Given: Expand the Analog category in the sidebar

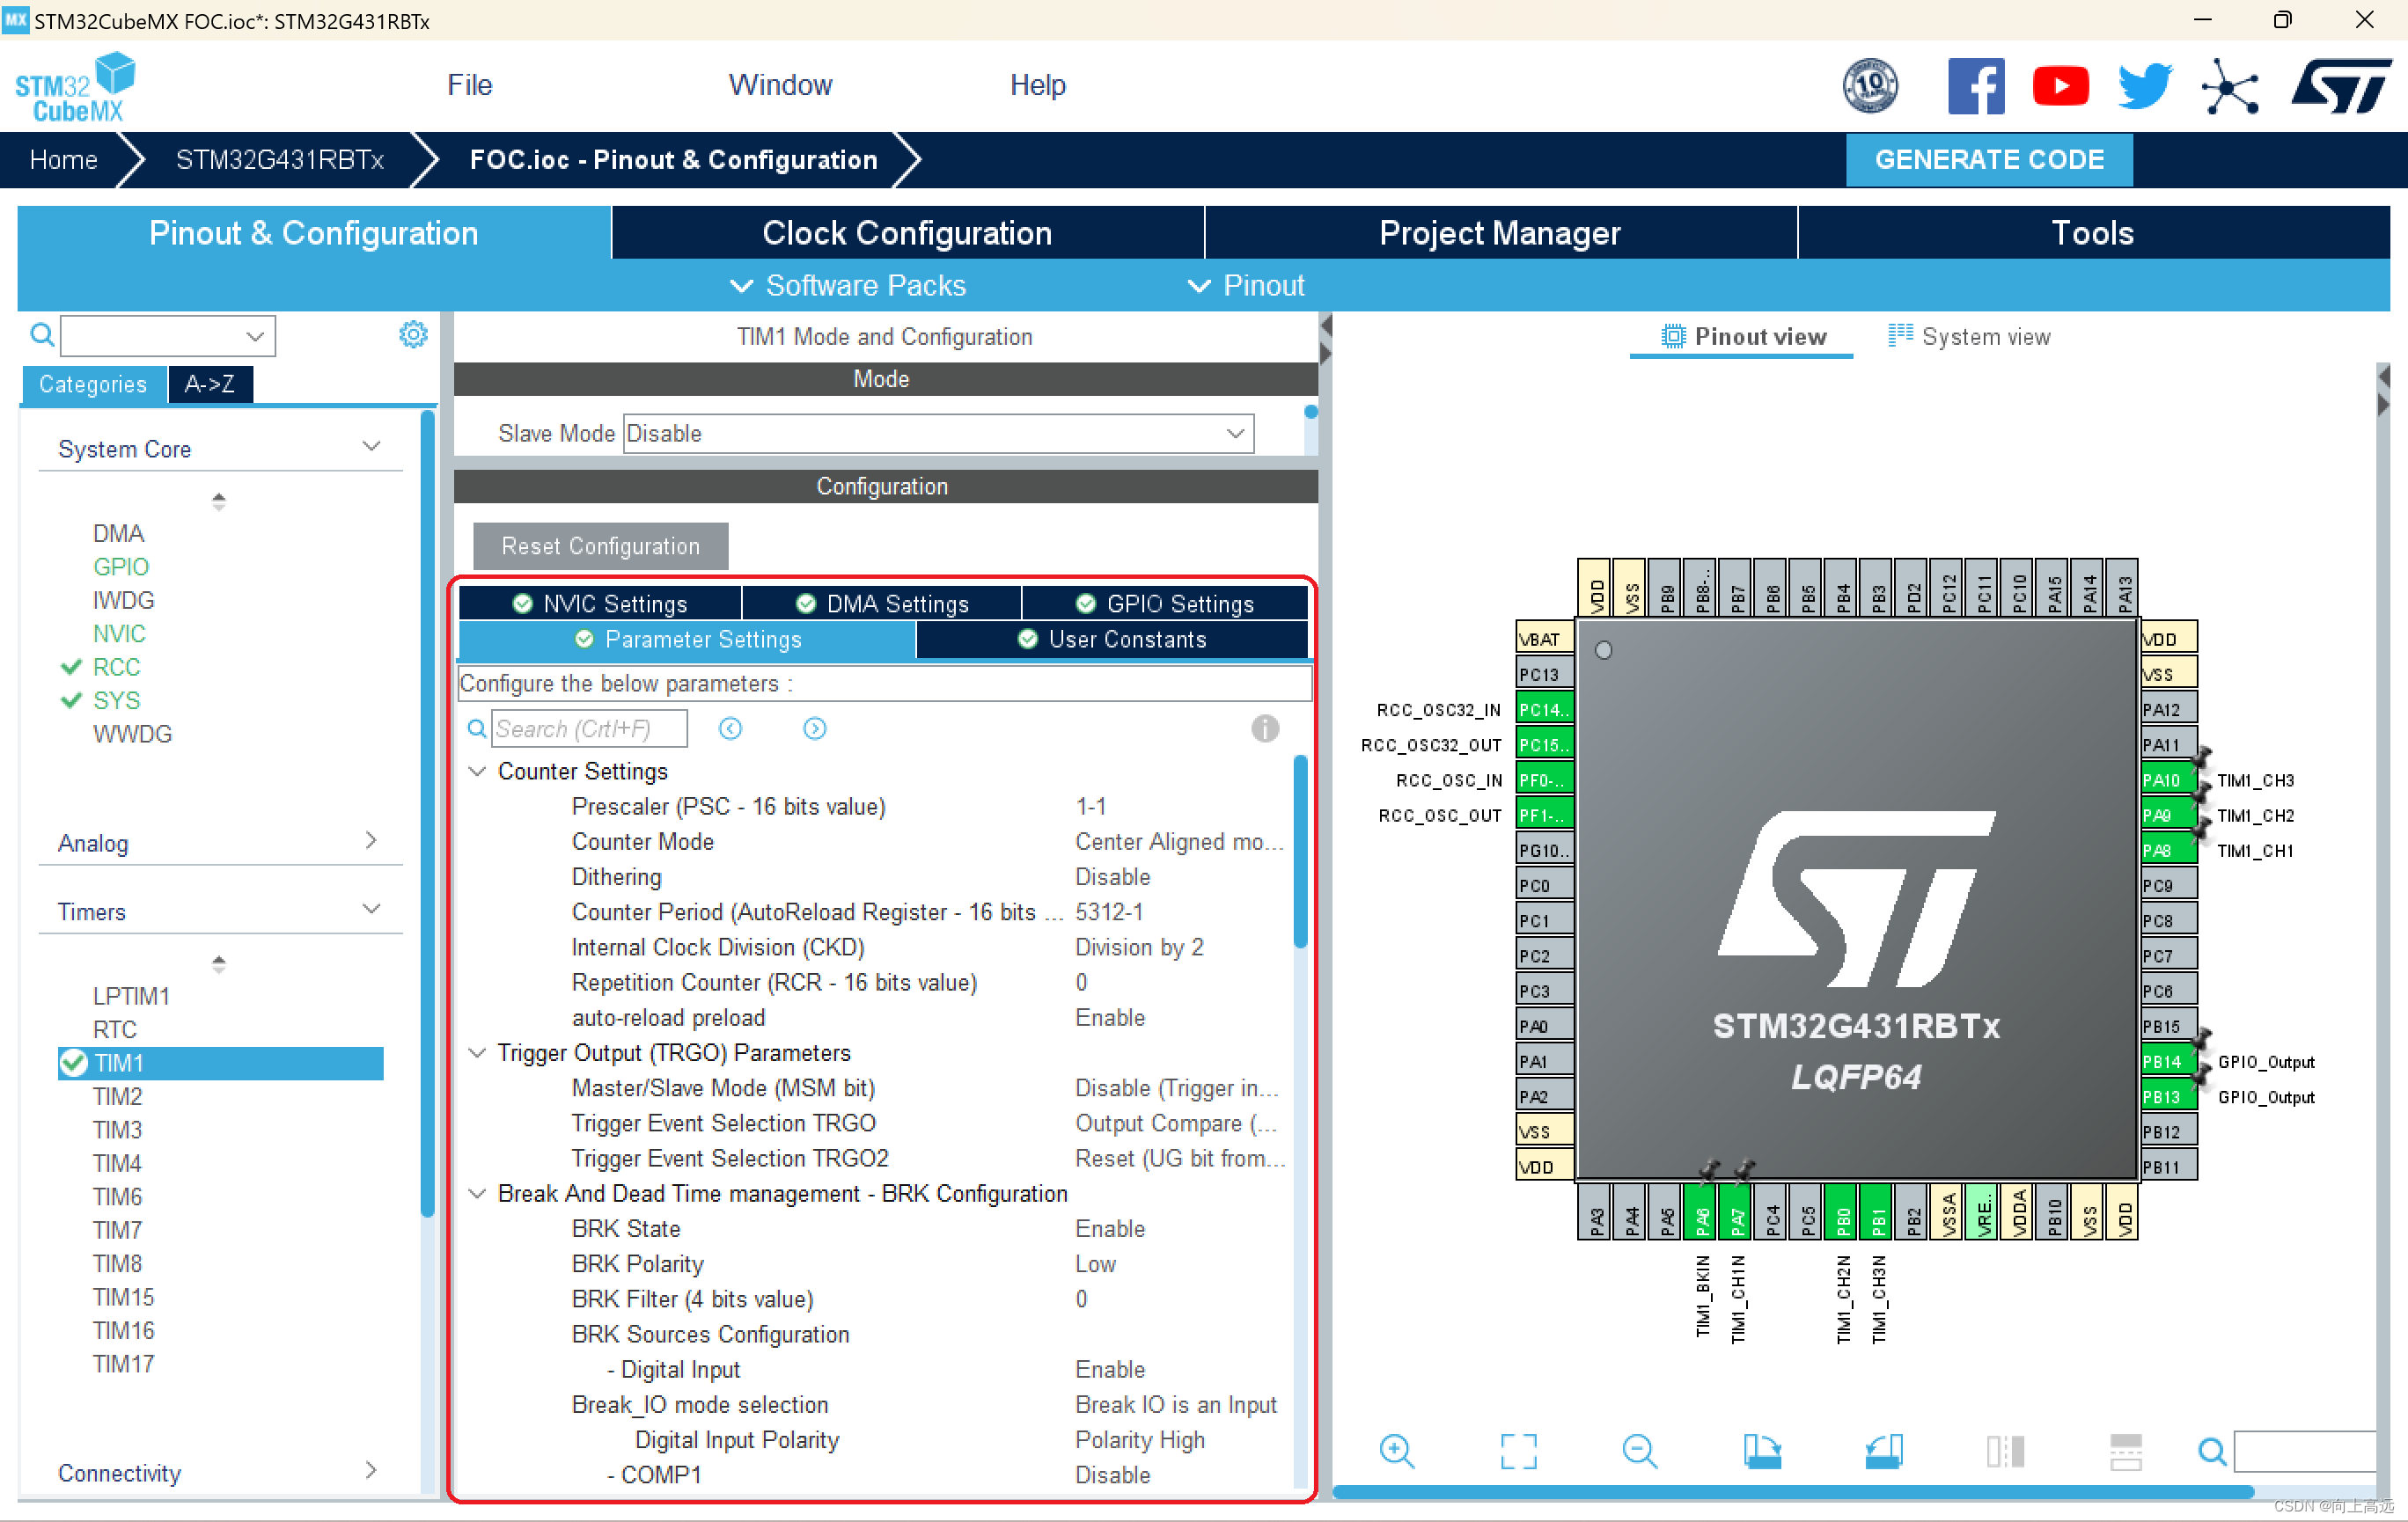Looking at the screenshot, I should [x=371, y=843].
